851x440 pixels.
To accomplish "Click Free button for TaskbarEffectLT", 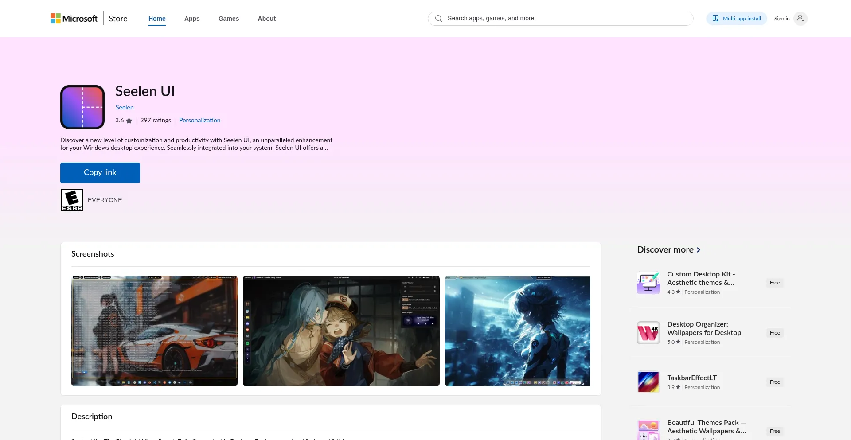I will click(775, 382).
